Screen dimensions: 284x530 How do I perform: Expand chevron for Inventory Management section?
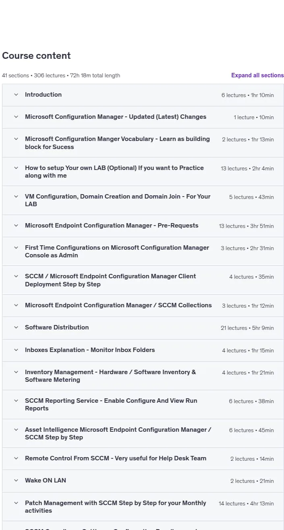pos(16,372)
